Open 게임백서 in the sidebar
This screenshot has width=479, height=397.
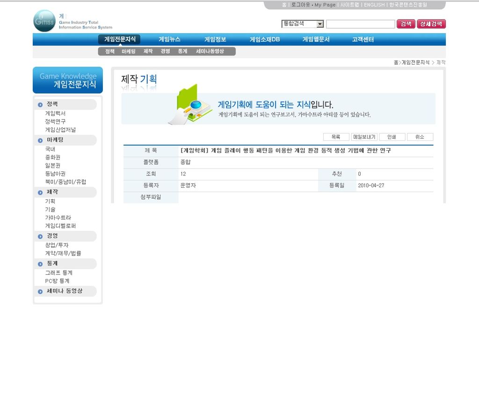tap(55, 113)
